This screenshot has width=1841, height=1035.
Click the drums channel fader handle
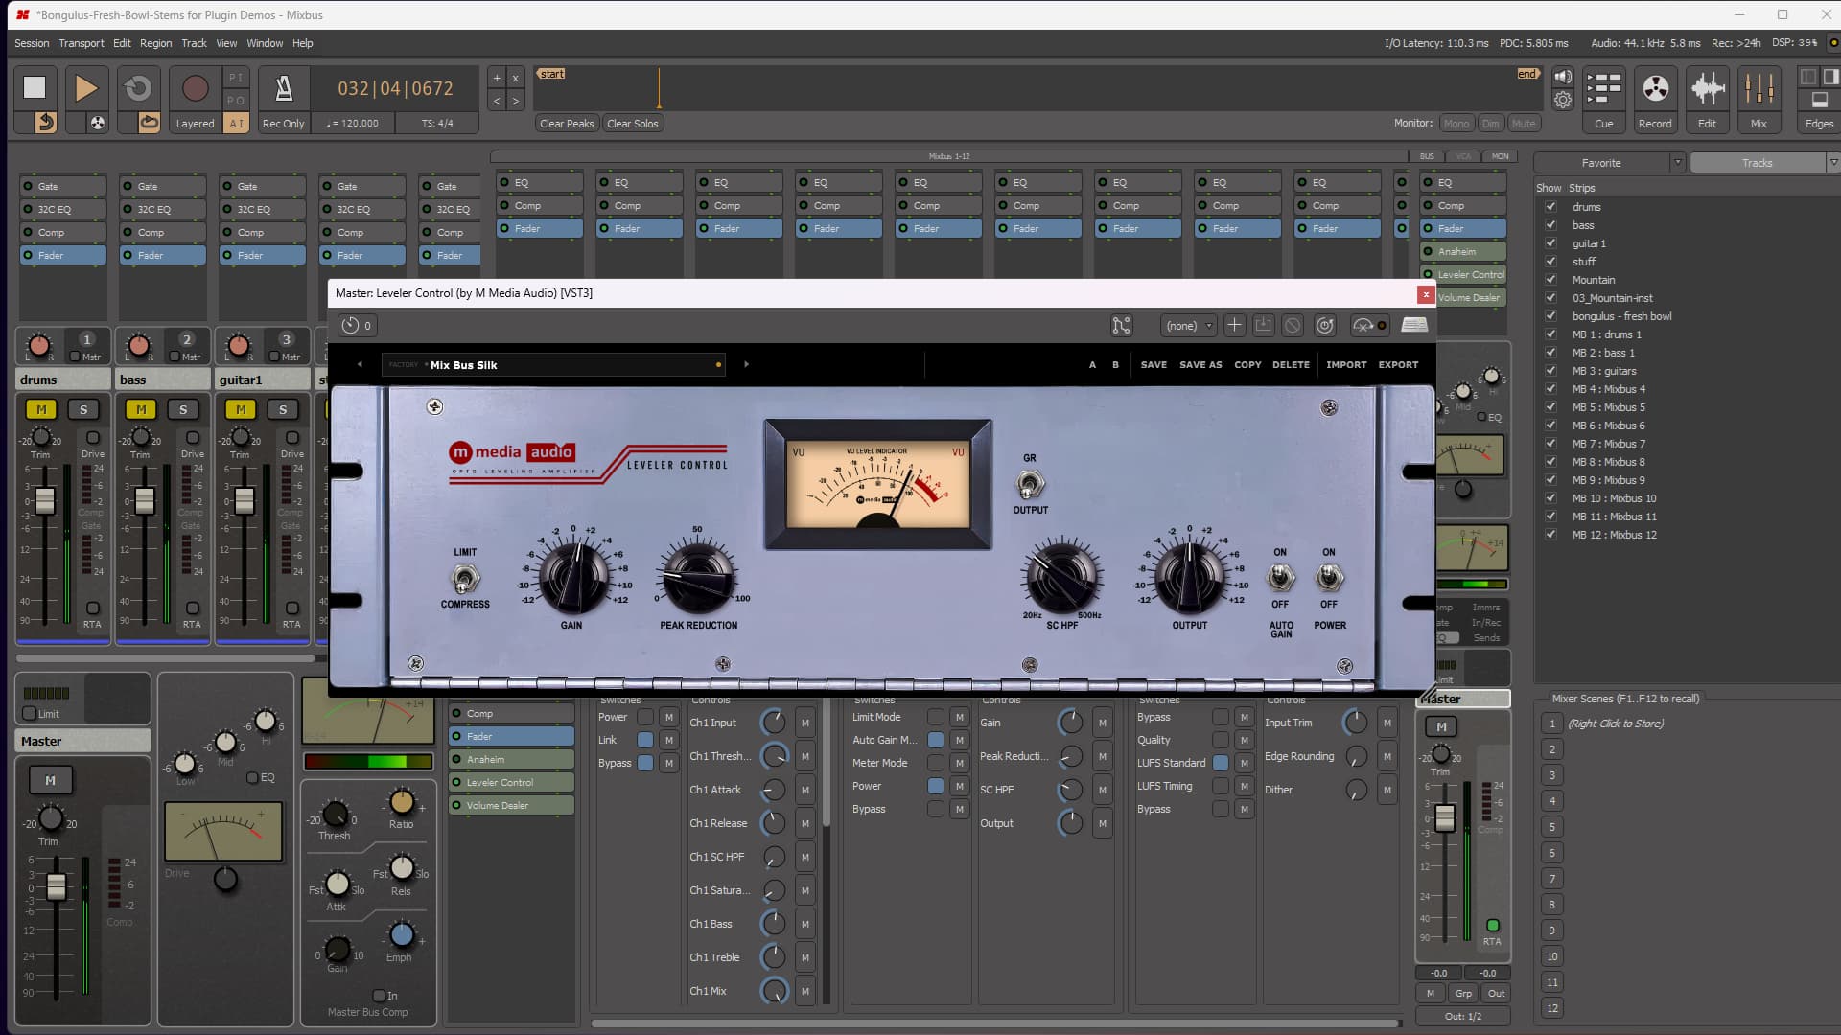pyautogui.click(x=45, y=499)
